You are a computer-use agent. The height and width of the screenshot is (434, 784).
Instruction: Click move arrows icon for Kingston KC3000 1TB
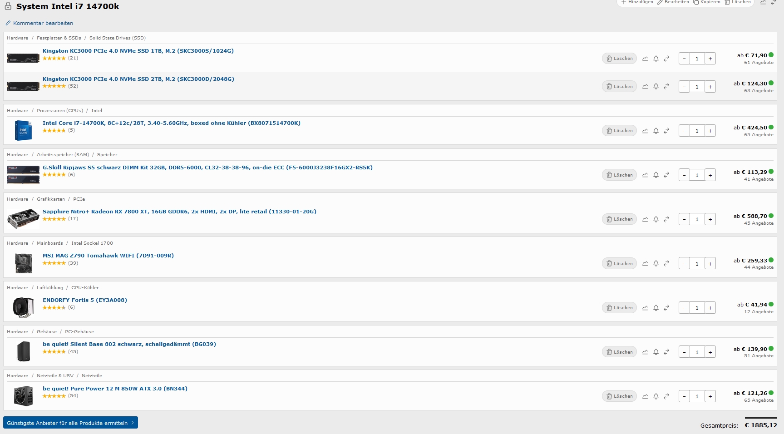coord(666,59)
